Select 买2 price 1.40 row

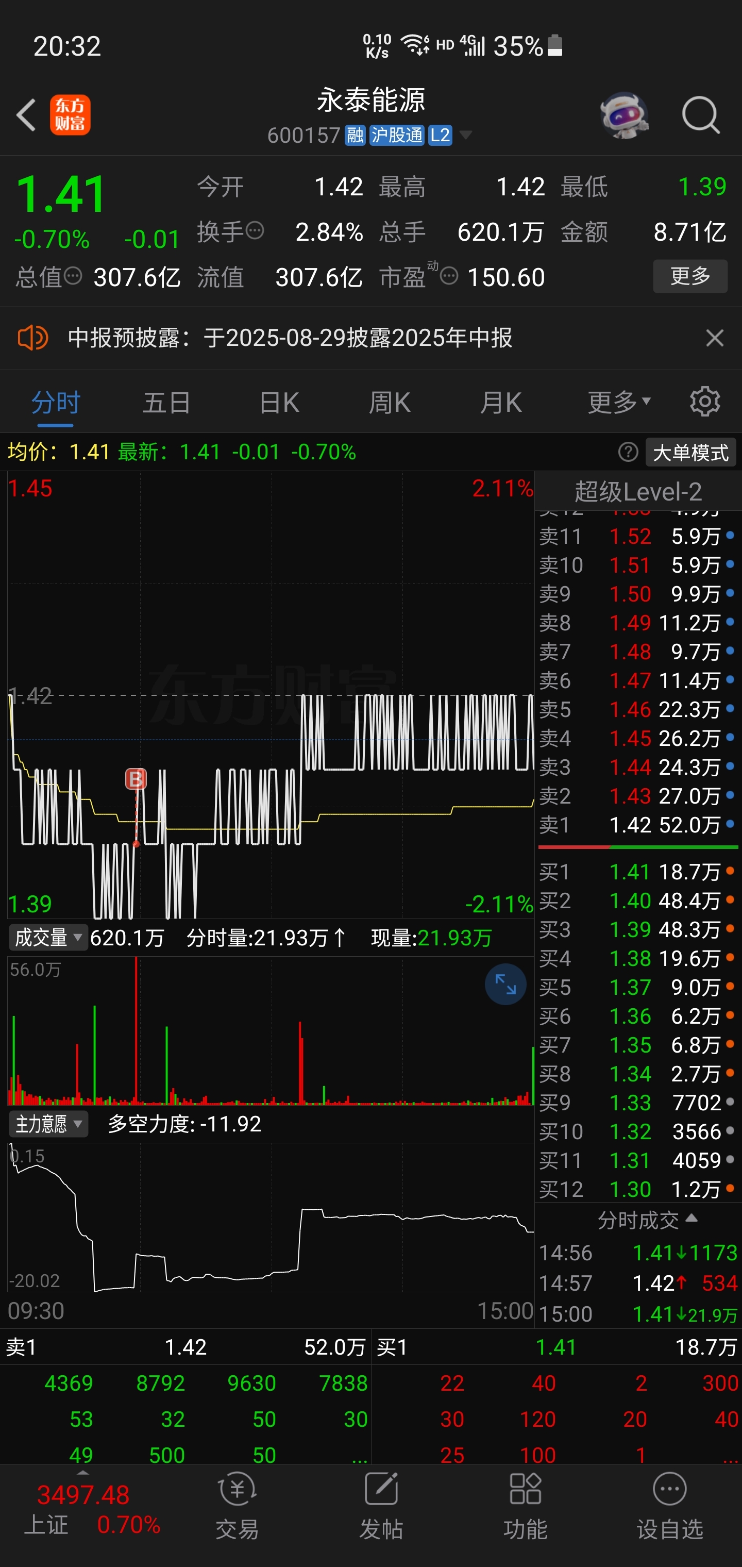pyautogui.click(x=637, y=901)
